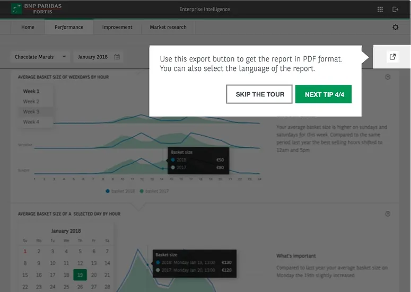
Task: Select day 22 in the calendar
Action: pyautogui.click(x=25, y=287)
